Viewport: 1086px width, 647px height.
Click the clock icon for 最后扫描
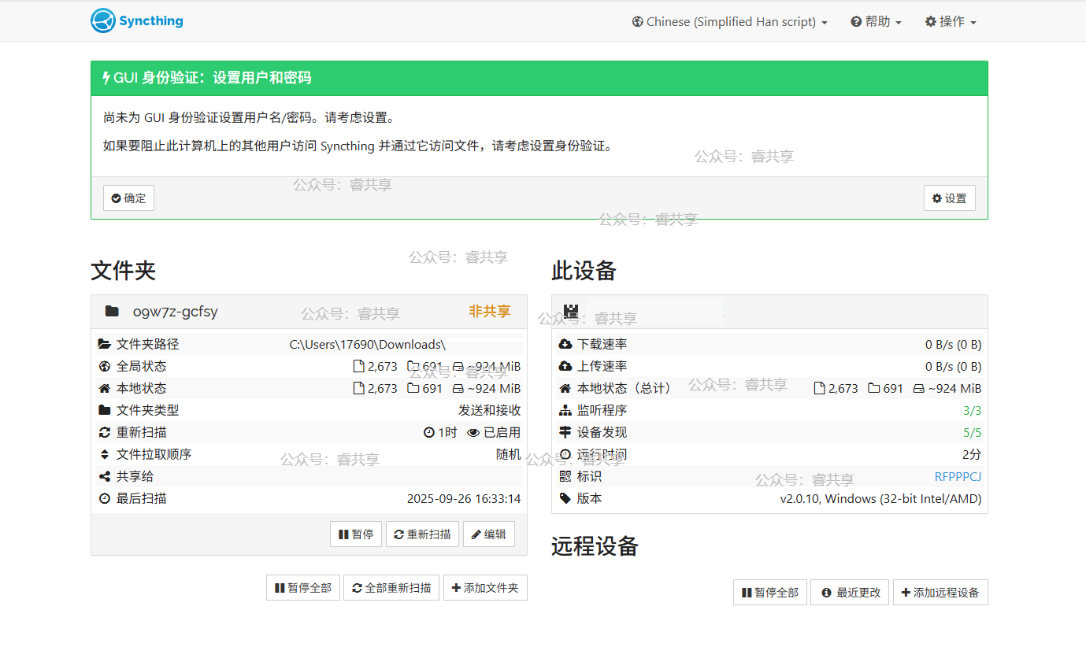pyautogui.click(x=104, y=498)
